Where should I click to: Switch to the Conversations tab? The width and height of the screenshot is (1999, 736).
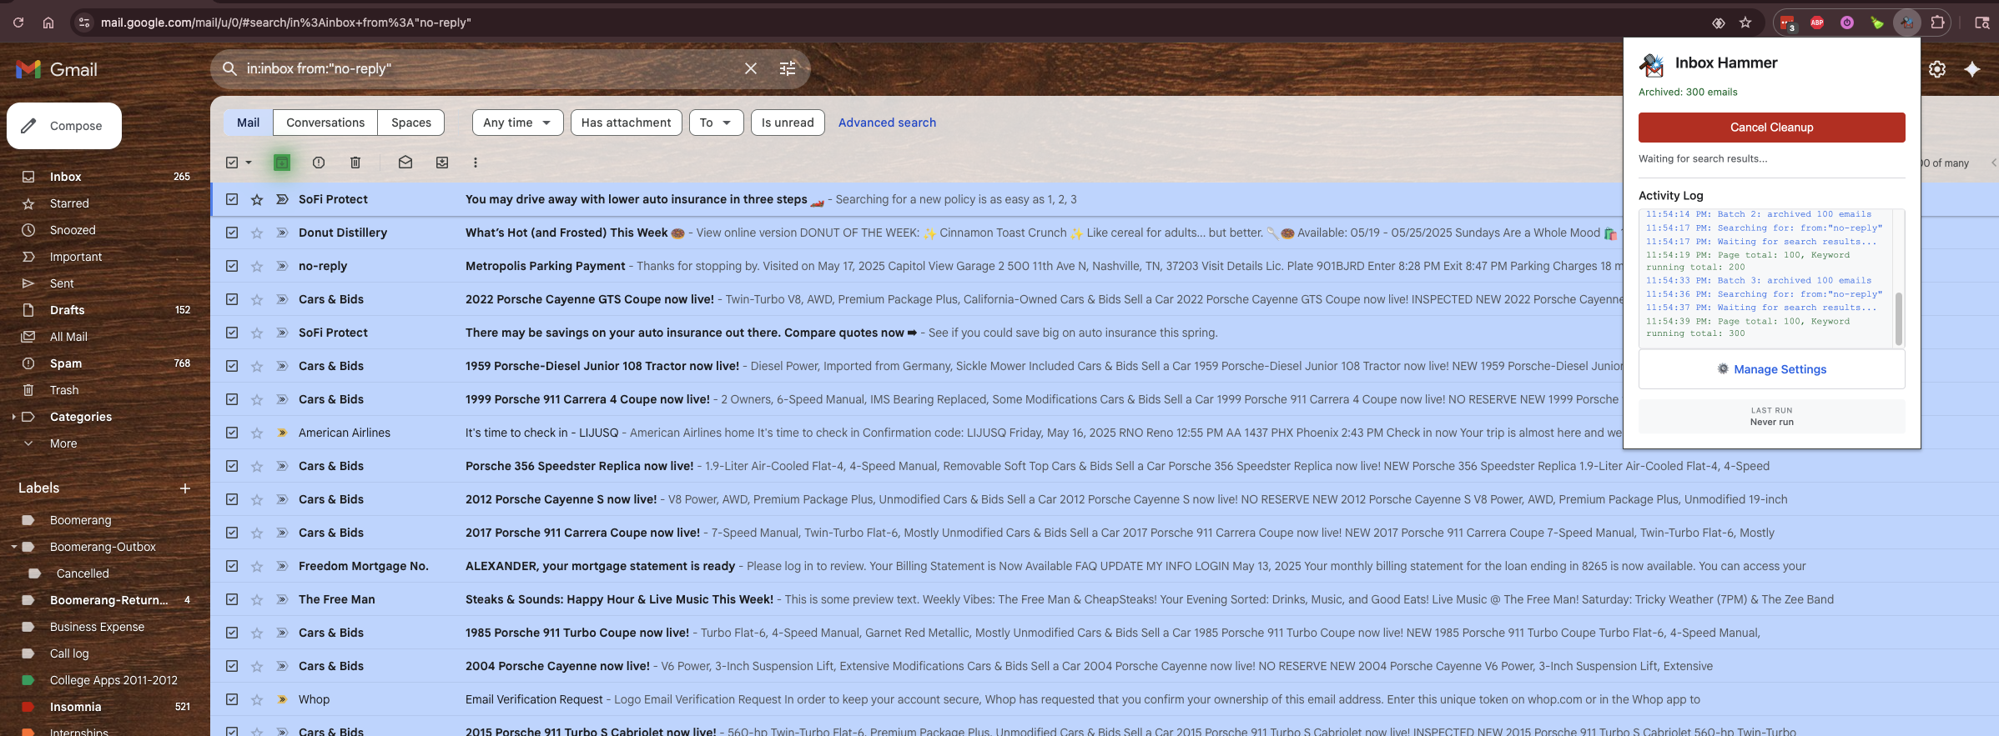tap(325, 123)
